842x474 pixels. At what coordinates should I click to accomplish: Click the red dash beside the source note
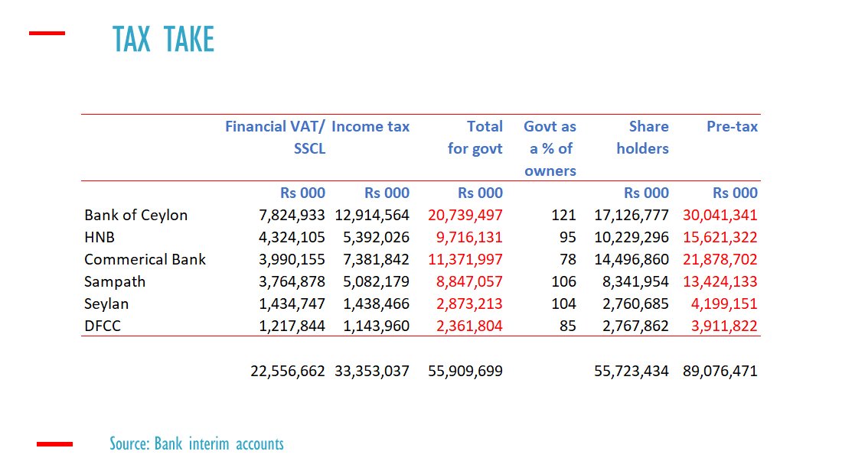(x=54, y=443)
